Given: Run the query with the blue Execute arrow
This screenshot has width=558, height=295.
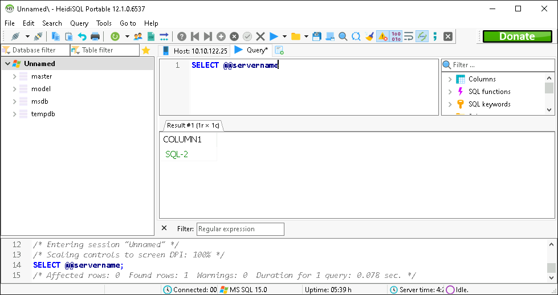Looking at the screenshot, I should (x=274, y=36).
